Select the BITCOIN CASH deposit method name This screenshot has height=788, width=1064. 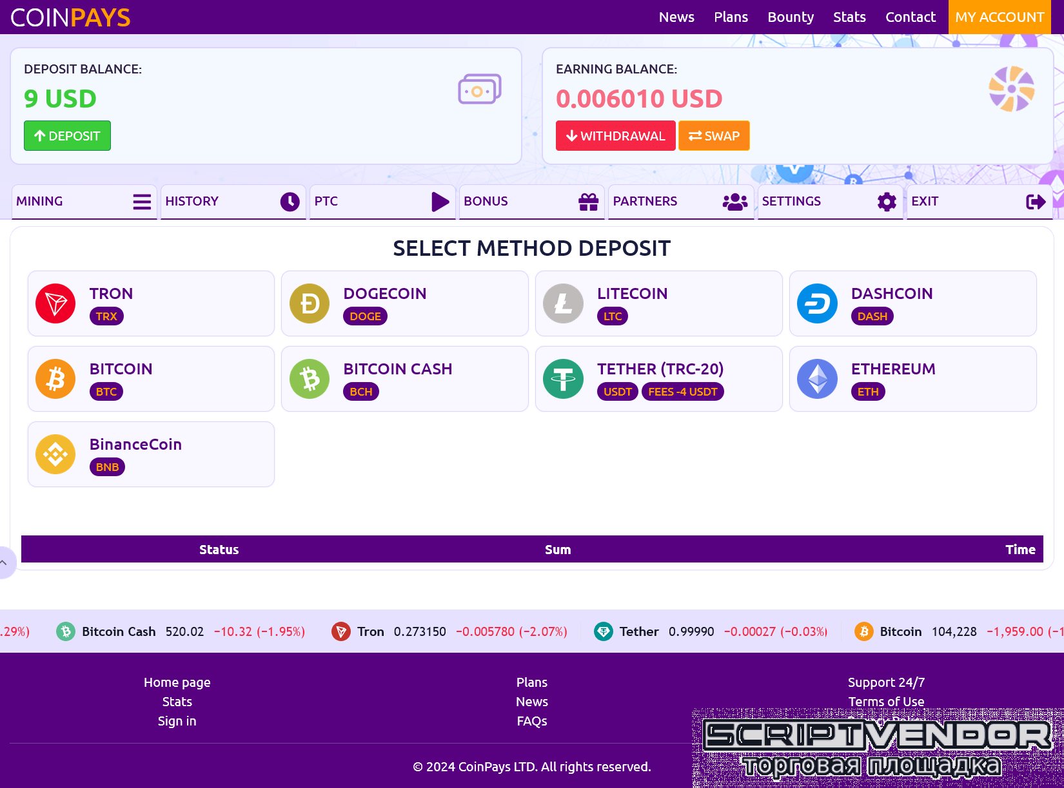[x=398, y=369]
